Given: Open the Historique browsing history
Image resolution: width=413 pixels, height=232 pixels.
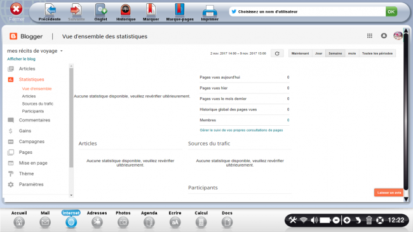Looking at the screenshot, I should pos(126,12).
